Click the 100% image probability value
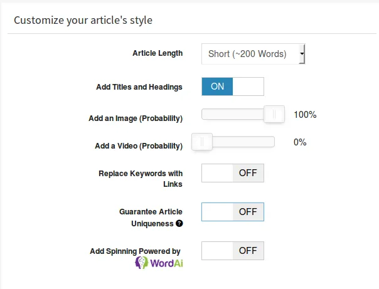 pyautogui.click(x=305, y=115)
